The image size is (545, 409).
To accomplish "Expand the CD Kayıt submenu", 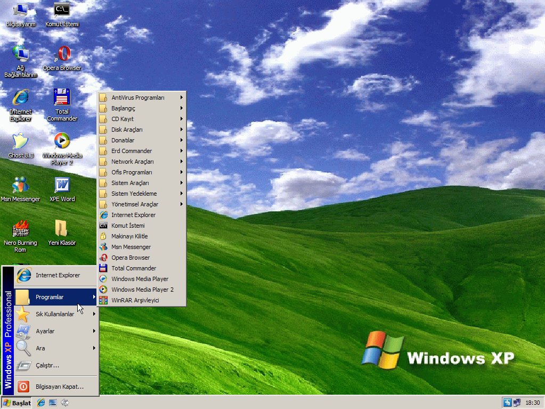I will click(142, 119).
